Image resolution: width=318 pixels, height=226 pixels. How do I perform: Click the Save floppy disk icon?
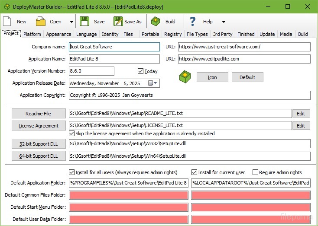[x=84, y=21]
